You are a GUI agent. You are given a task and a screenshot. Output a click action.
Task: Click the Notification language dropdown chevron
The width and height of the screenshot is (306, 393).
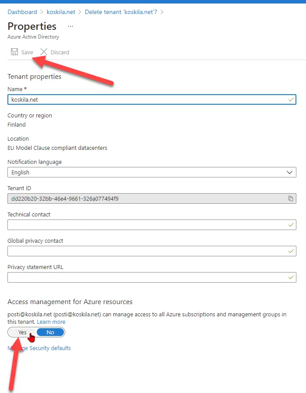point(289,172)
